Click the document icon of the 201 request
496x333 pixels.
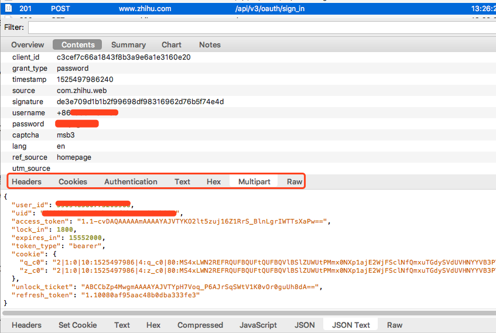click(x=9, y=8)
